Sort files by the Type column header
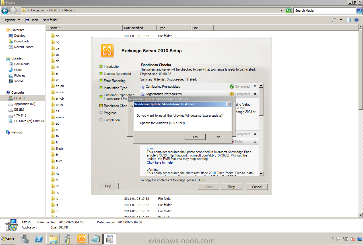The height and width of the screenshot is (245, 363). pos(174,28)
